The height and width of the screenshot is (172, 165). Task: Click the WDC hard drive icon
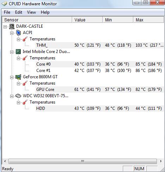[x=18, y=96]
